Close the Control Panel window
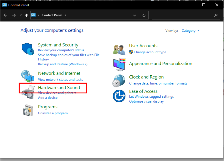Screen dimensions: 224x161 coord(217,5)
